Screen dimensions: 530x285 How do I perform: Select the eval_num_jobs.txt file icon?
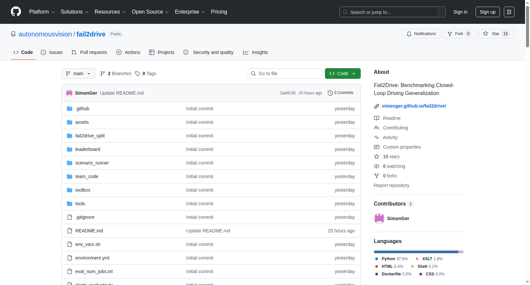tap(70, 271)
